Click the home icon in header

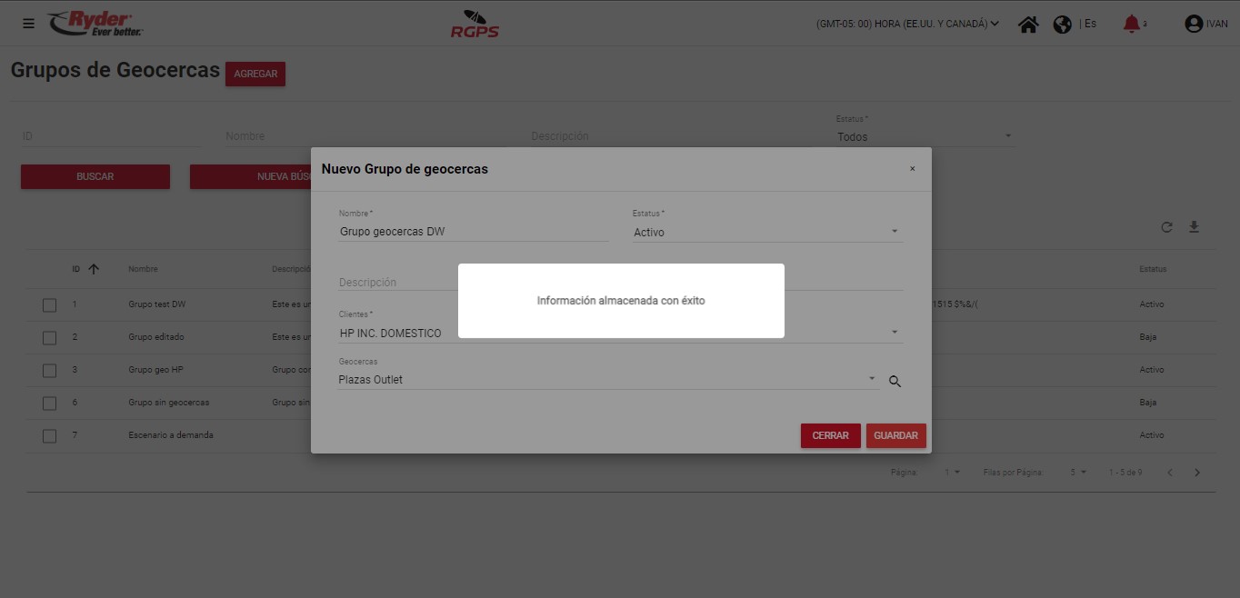[1028, 25]
